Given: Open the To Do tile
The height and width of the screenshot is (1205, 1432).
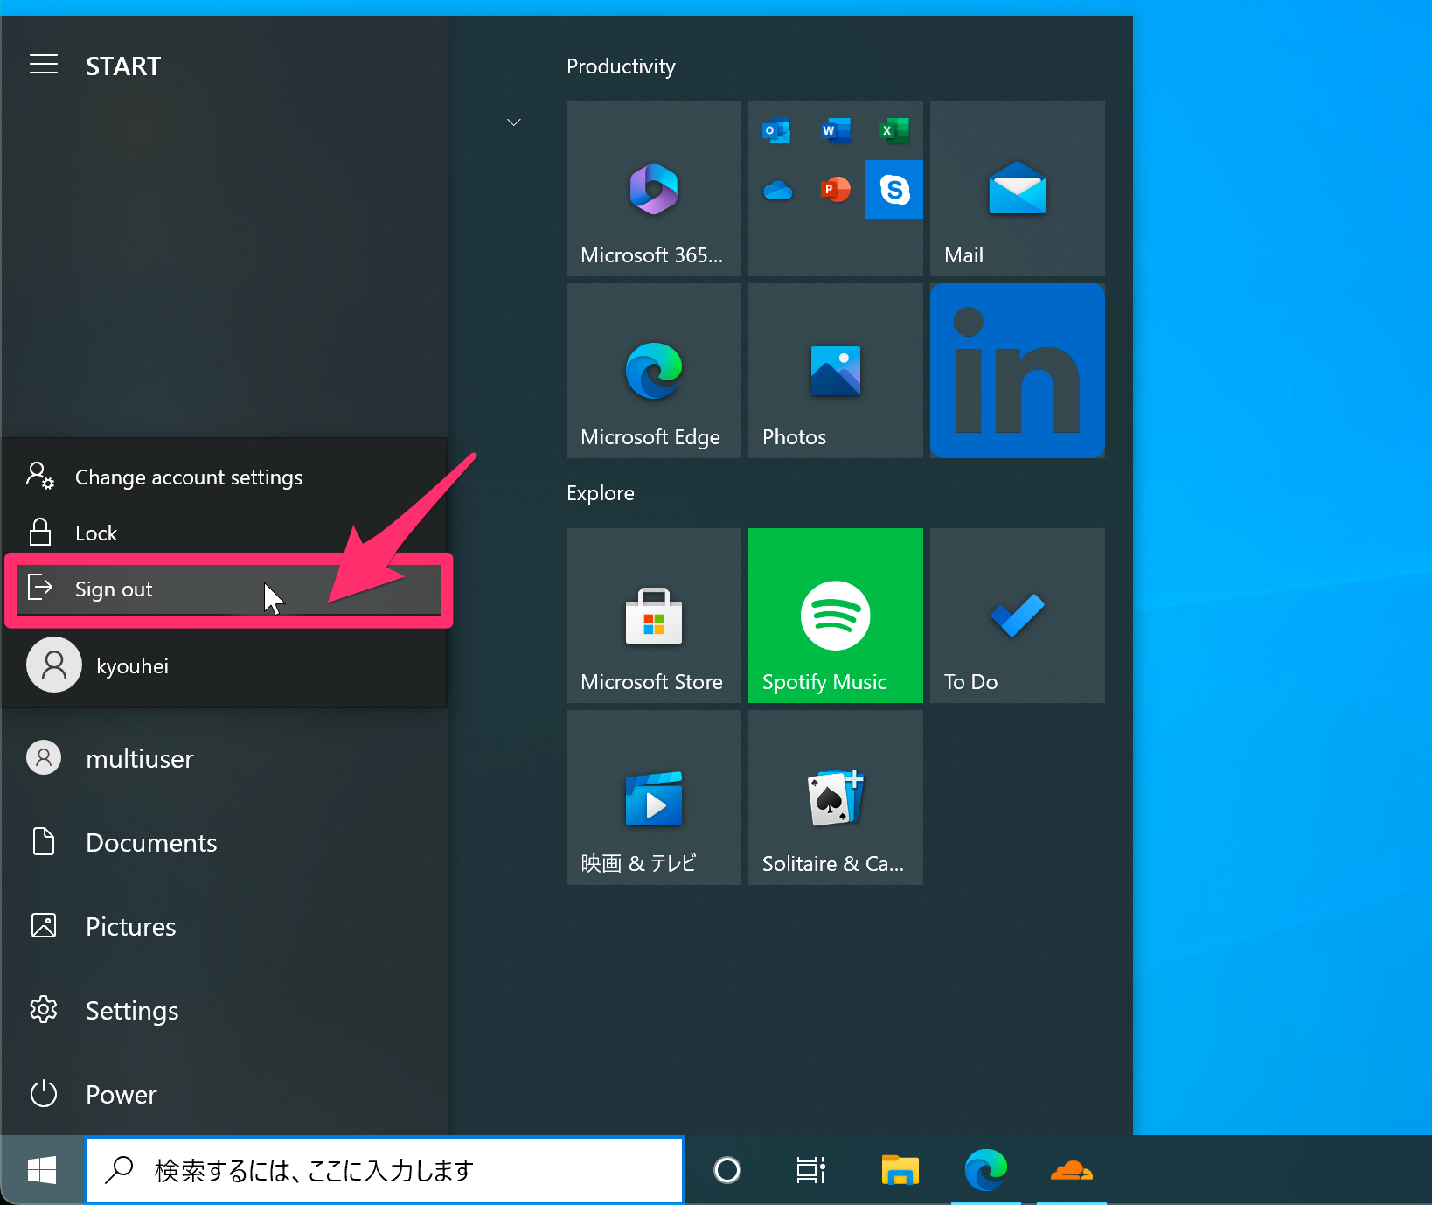Looking at the screenshot, I should click(x=1018, y=616).
